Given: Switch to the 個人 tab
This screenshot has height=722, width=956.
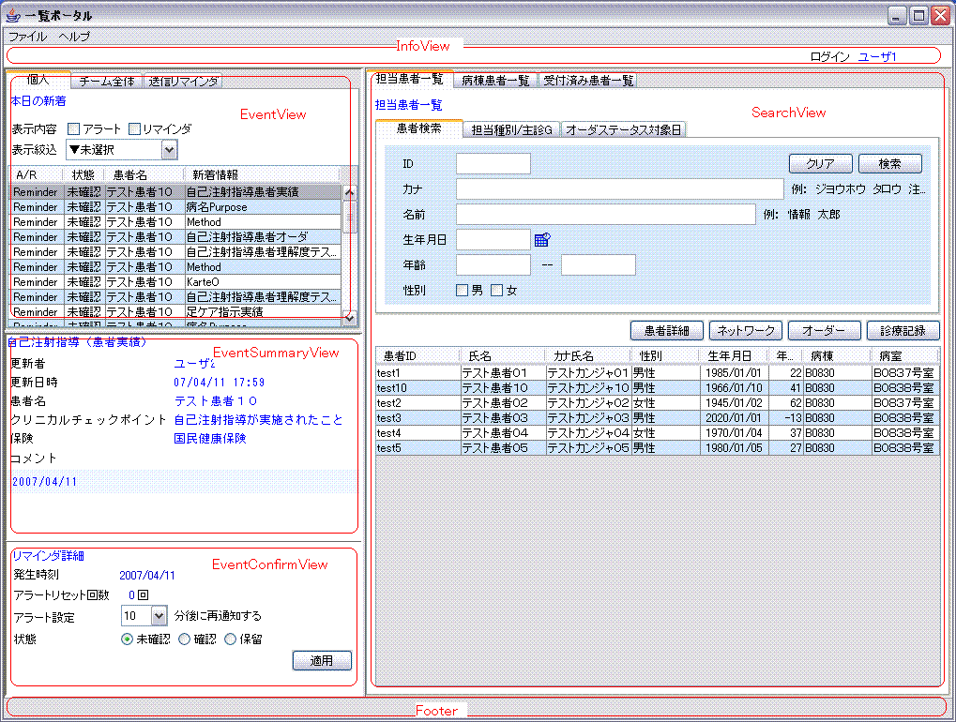Looking at the screenshot, I should coord(38,80).
